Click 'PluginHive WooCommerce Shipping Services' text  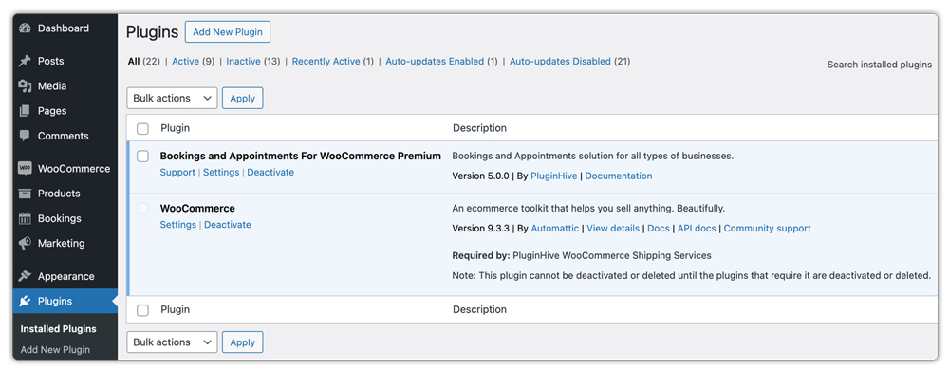(612, 255)
